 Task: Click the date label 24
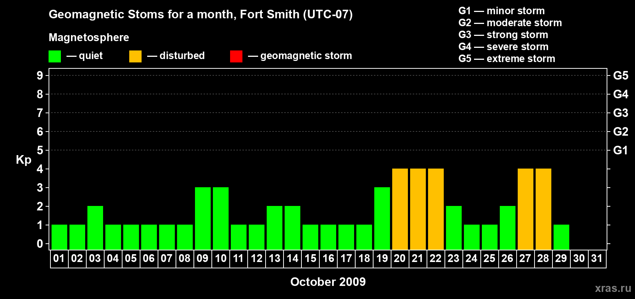tap(471, 259)
